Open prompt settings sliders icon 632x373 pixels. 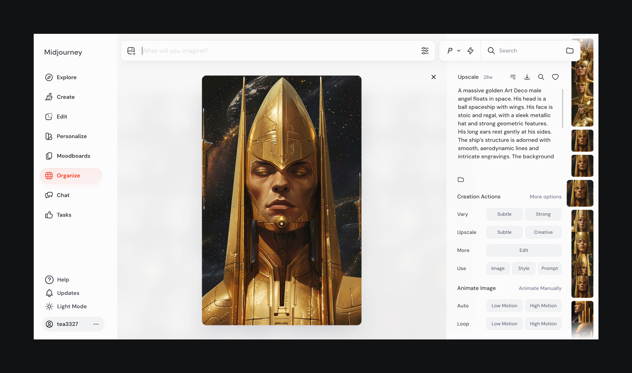tap(425, 51)
